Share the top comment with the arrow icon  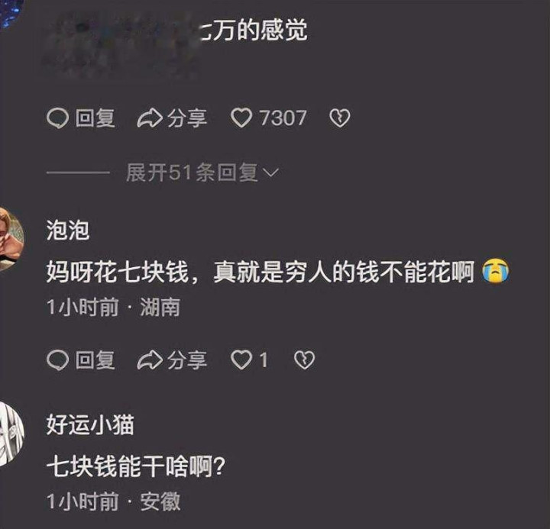[150, 118]
